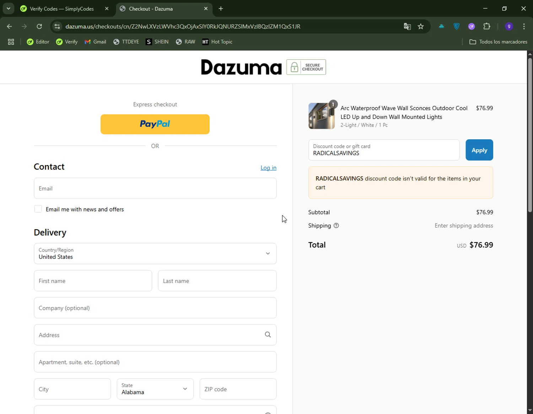533x414 pixels.
Task: Focus the Last name field
Action: [x=217, y=281]
